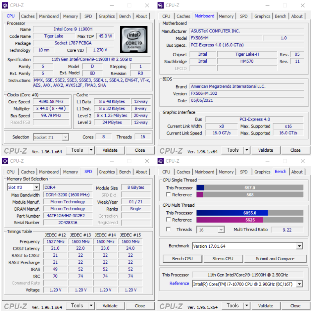The height and width of the screenshot is (312, 312).
Task: Click CPU-Z app icon in Bench window
Action: point(161,161)
